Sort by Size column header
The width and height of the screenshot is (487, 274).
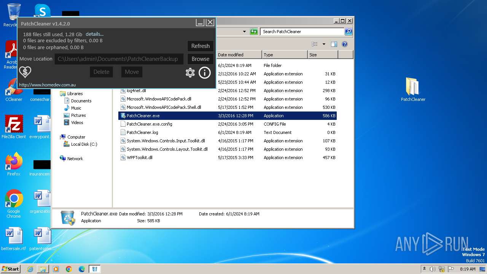click(323, 55)
